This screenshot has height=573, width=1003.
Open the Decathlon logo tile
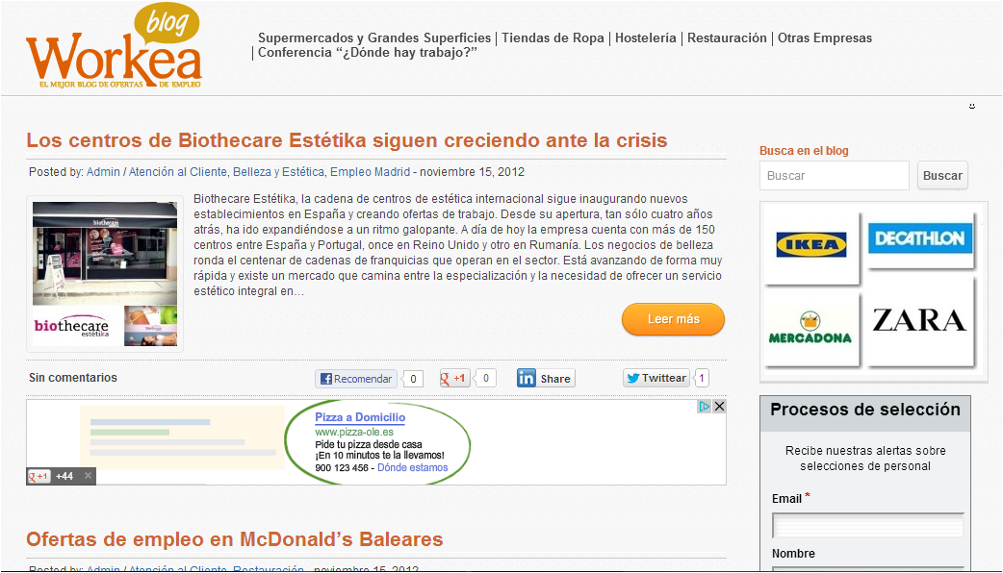pyautogui.click(x=920, y=238)
